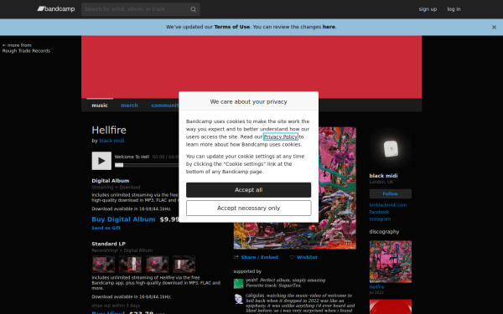Click the search magnifier icon

193,9
